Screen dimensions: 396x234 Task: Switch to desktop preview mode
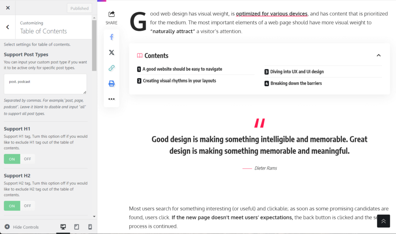(63, 227)
